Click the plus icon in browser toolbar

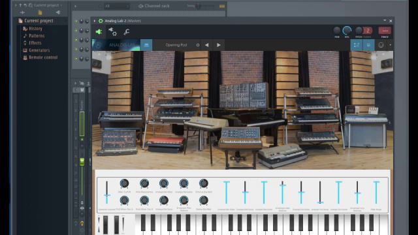click(22, 12)
